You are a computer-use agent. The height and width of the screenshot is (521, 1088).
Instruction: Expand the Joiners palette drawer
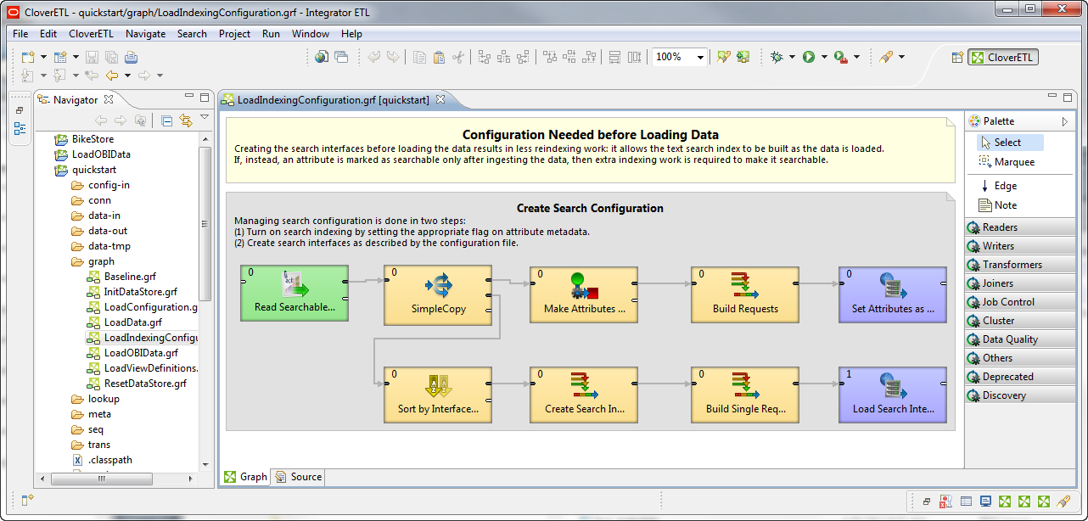[x=1020, y=283]
